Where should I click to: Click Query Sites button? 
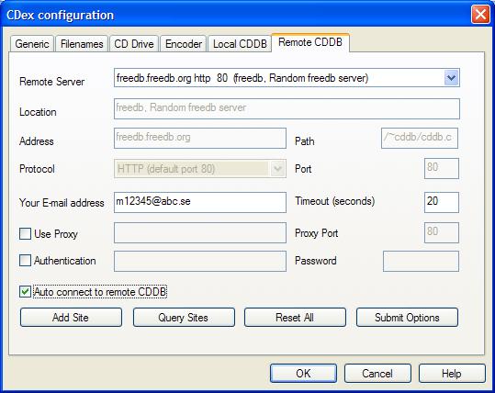pyautogui.click(x=184, y=317)
